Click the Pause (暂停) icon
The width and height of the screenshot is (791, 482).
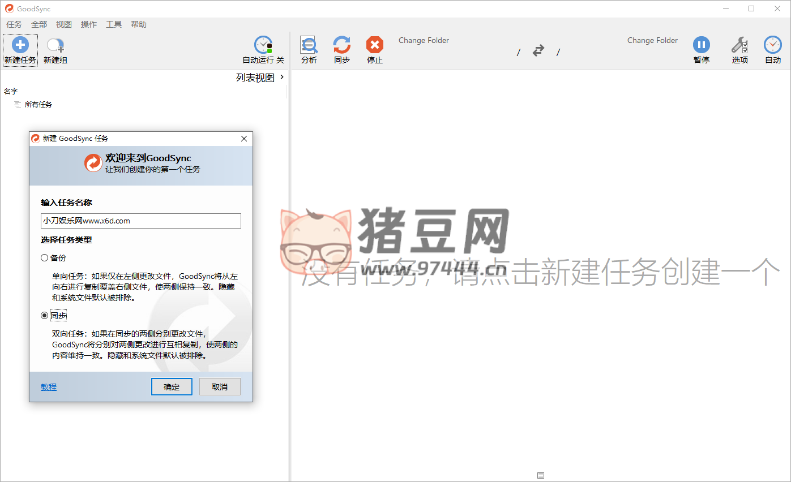[x=701, y=45]
